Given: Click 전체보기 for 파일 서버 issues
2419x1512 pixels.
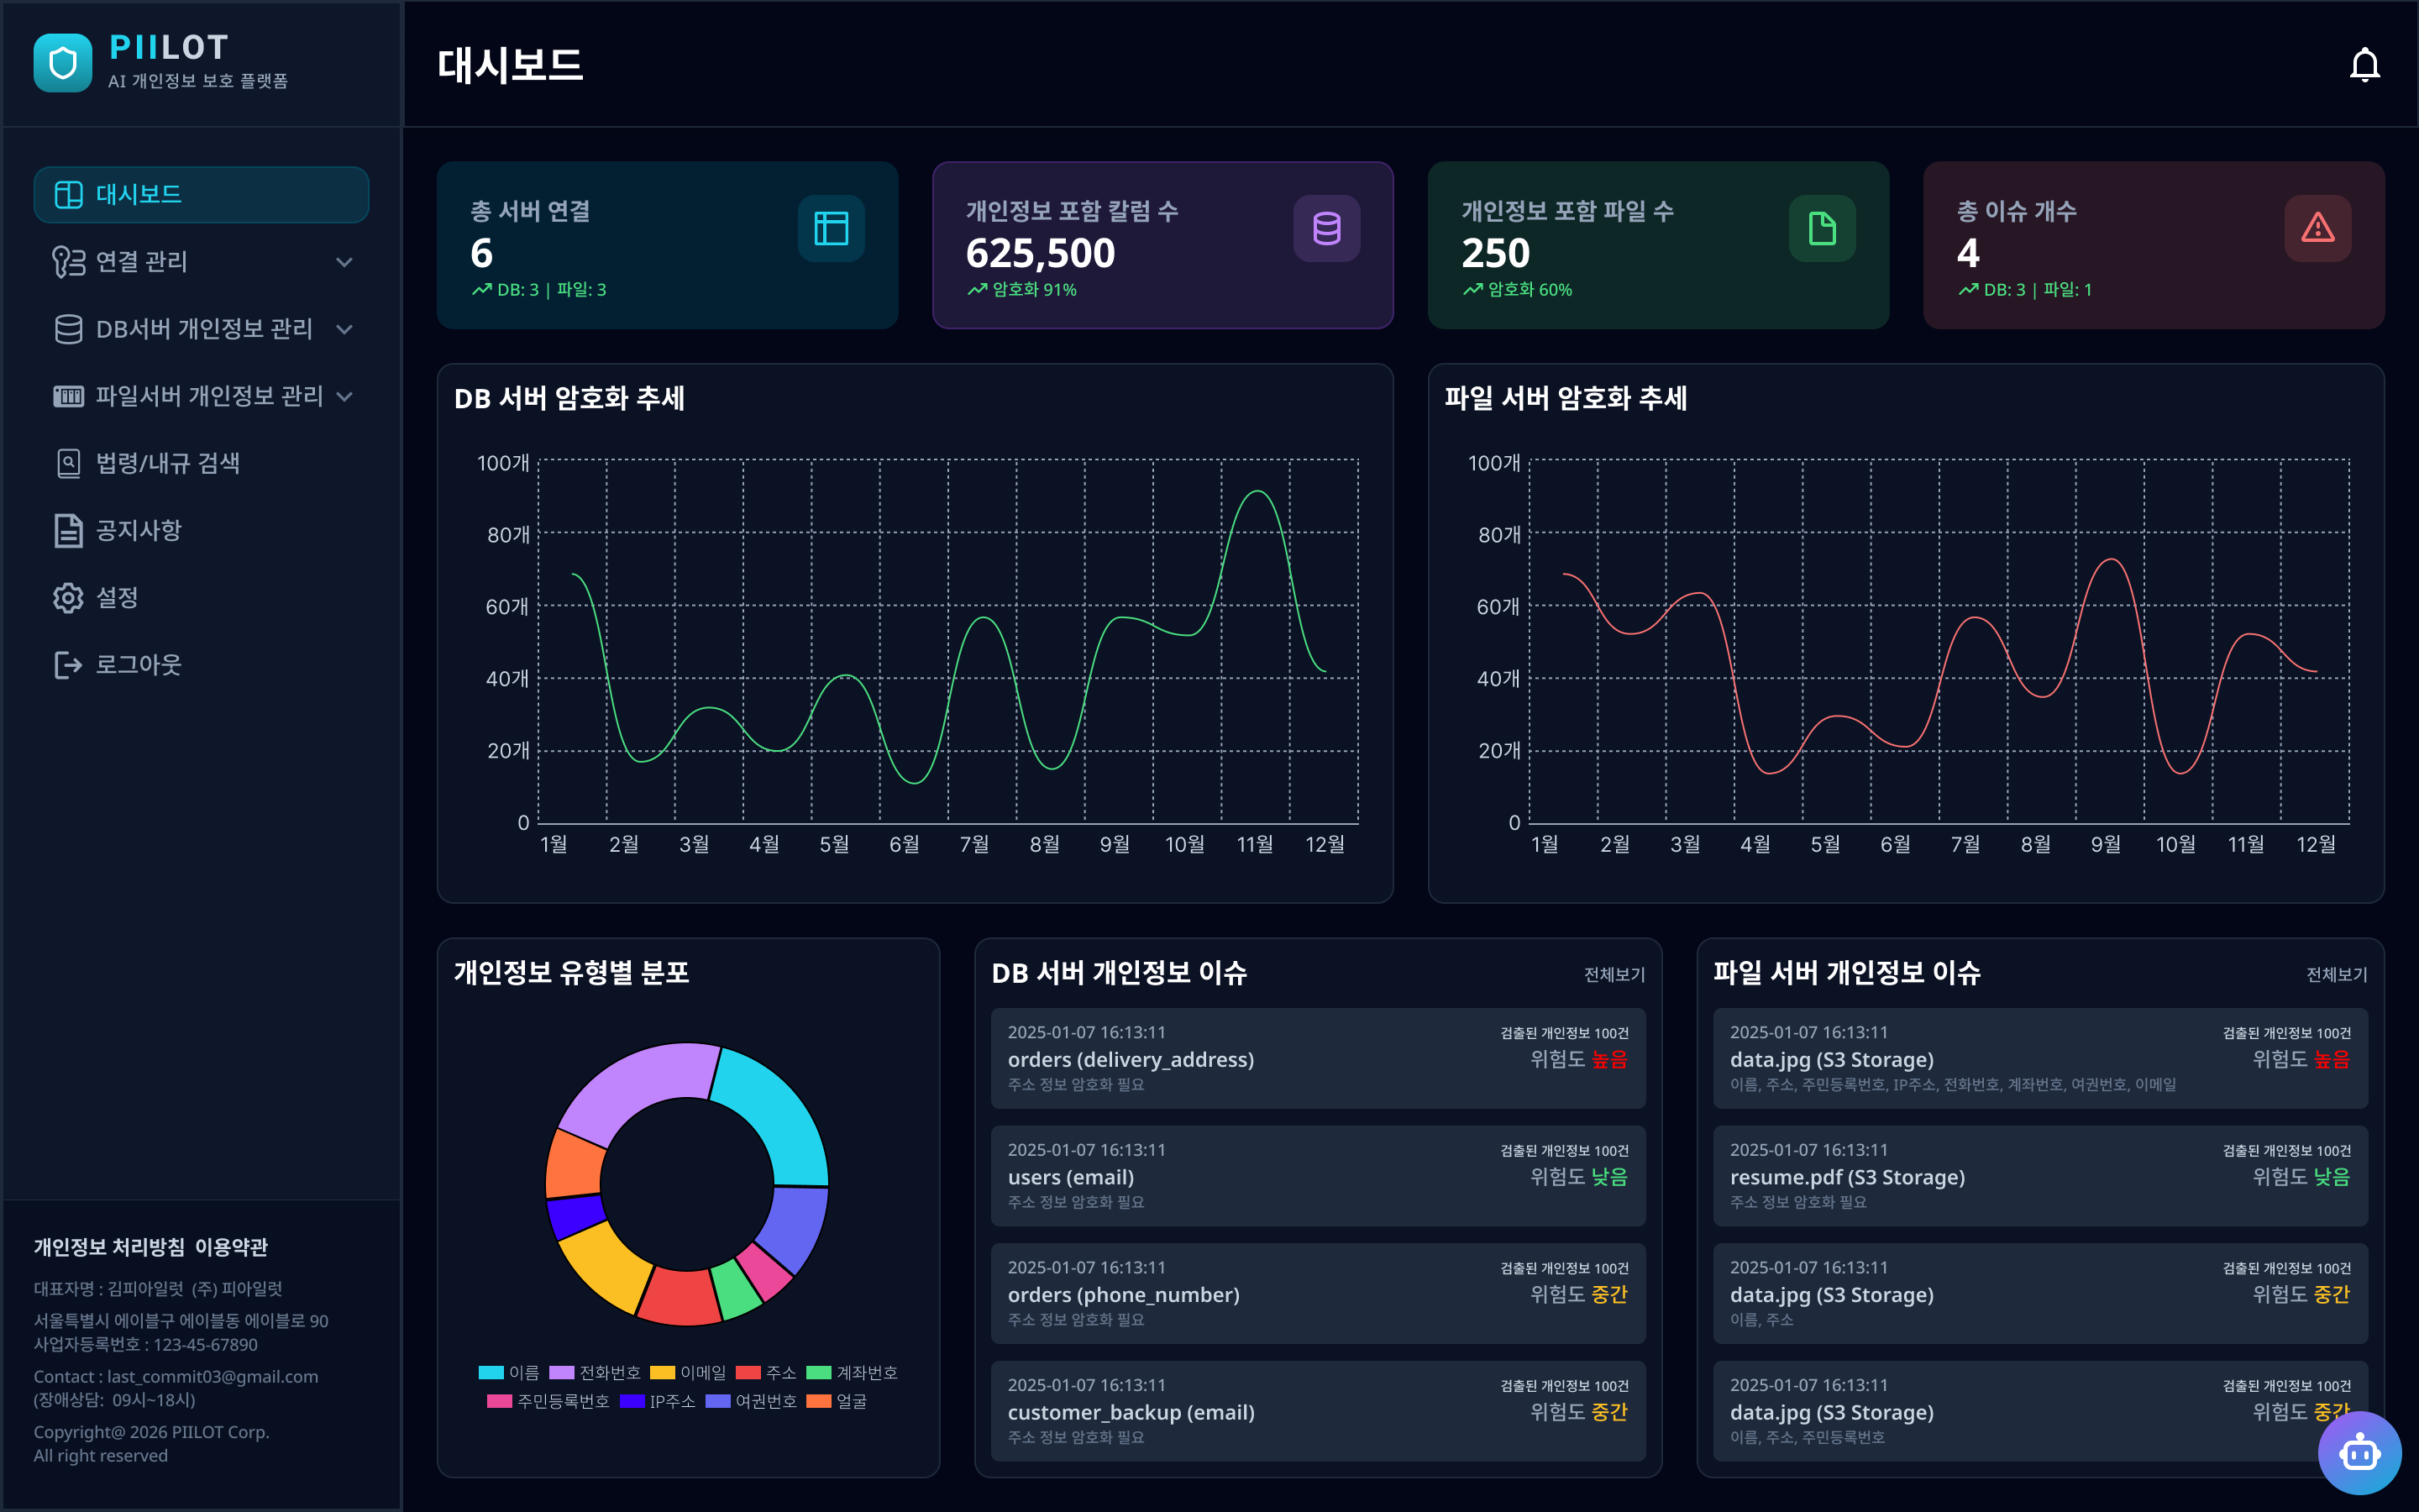Looking at the screenshot, I should coord(2336,974).
